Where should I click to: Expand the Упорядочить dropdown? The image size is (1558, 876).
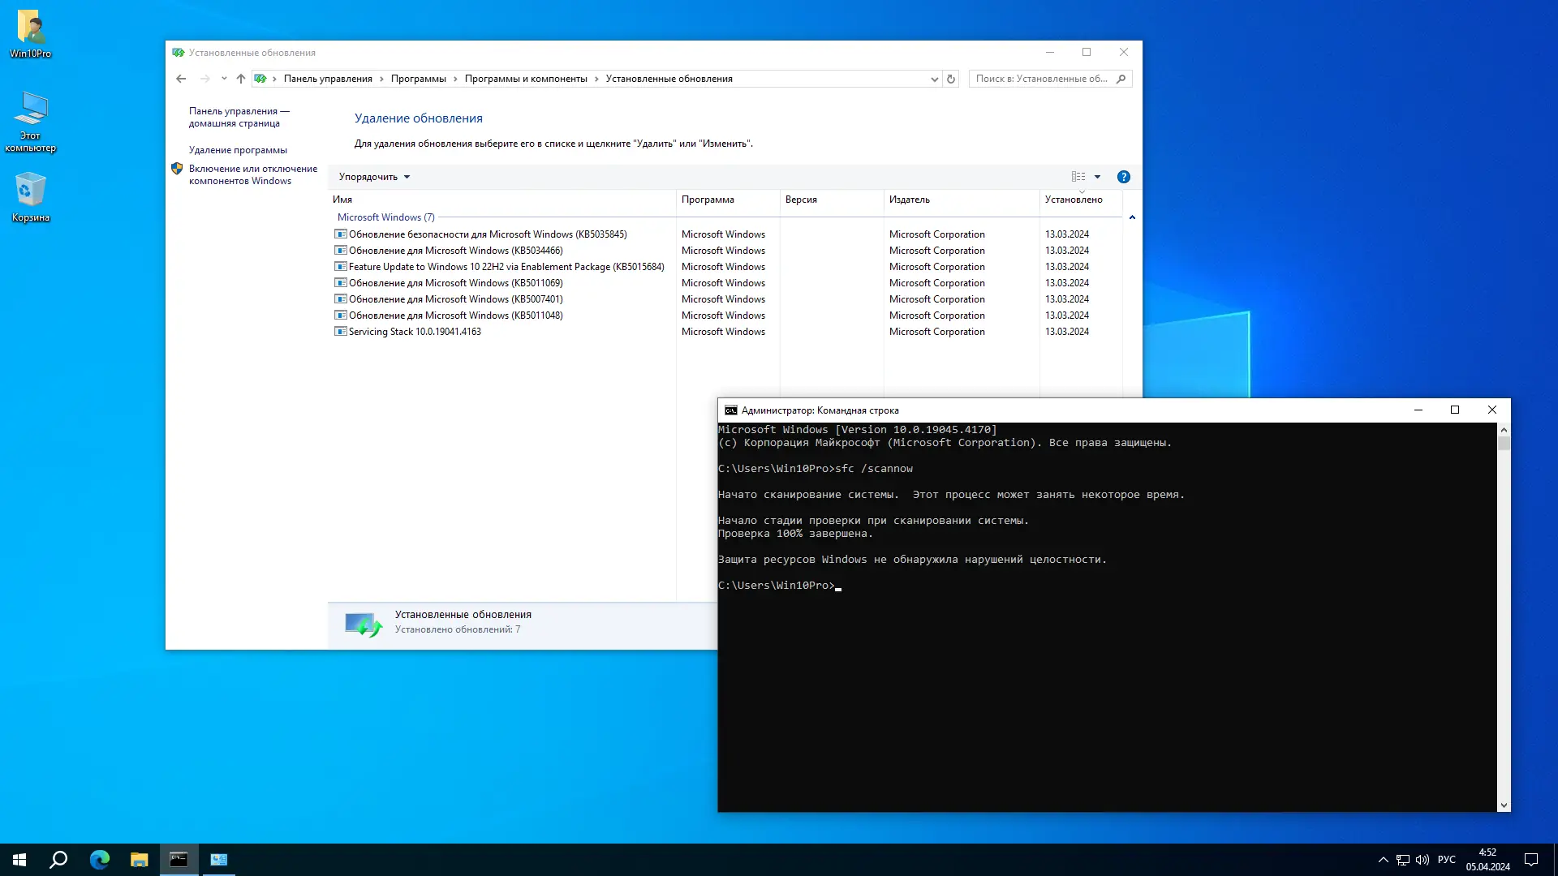click(374, 177)
